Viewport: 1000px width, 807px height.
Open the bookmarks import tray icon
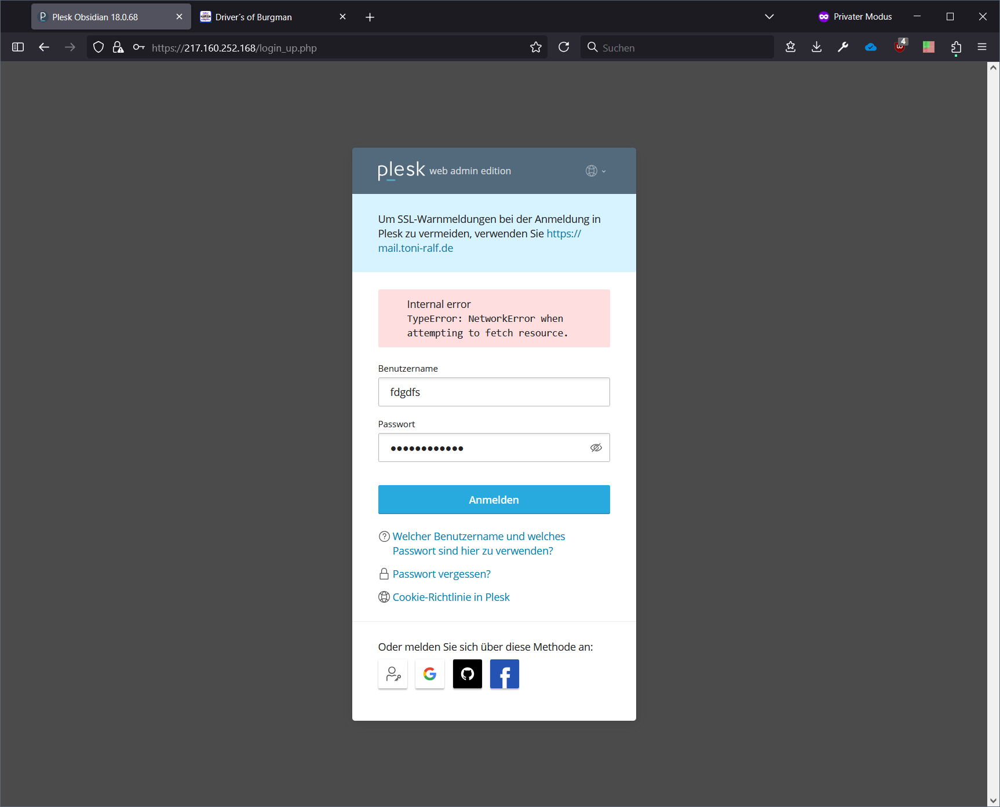coord(790,47)
